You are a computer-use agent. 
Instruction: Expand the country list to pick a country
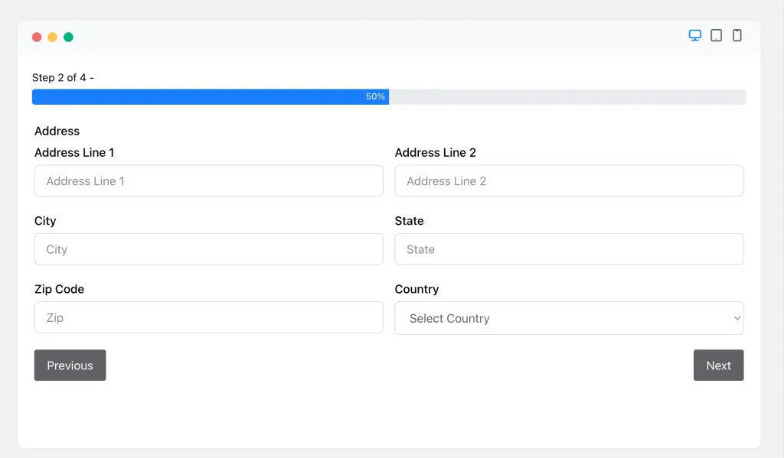569,317
